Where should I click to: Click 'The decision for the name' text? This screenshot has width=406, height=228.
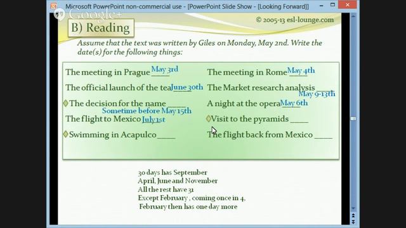click(x=117, y=103)
